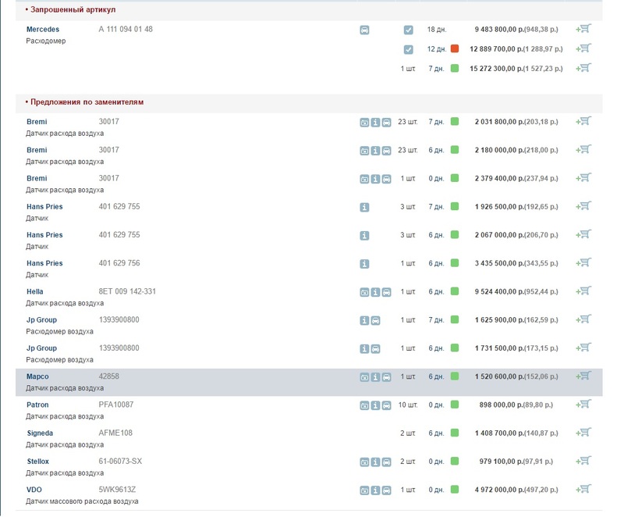
Task: Open info icon for Hella 8ET 009 142-331
Action: point(375,292)
